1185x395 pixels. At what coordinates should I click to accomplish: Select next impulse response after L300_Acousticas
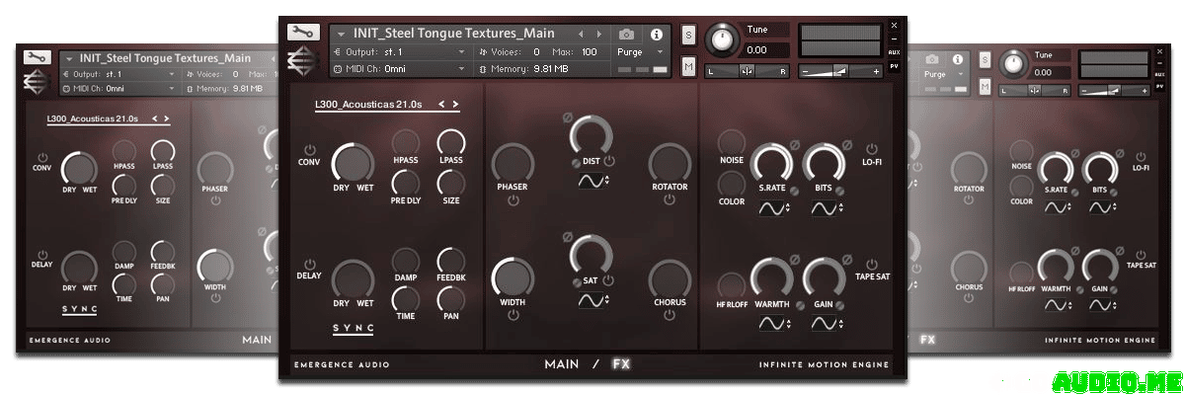pos(456,104)
